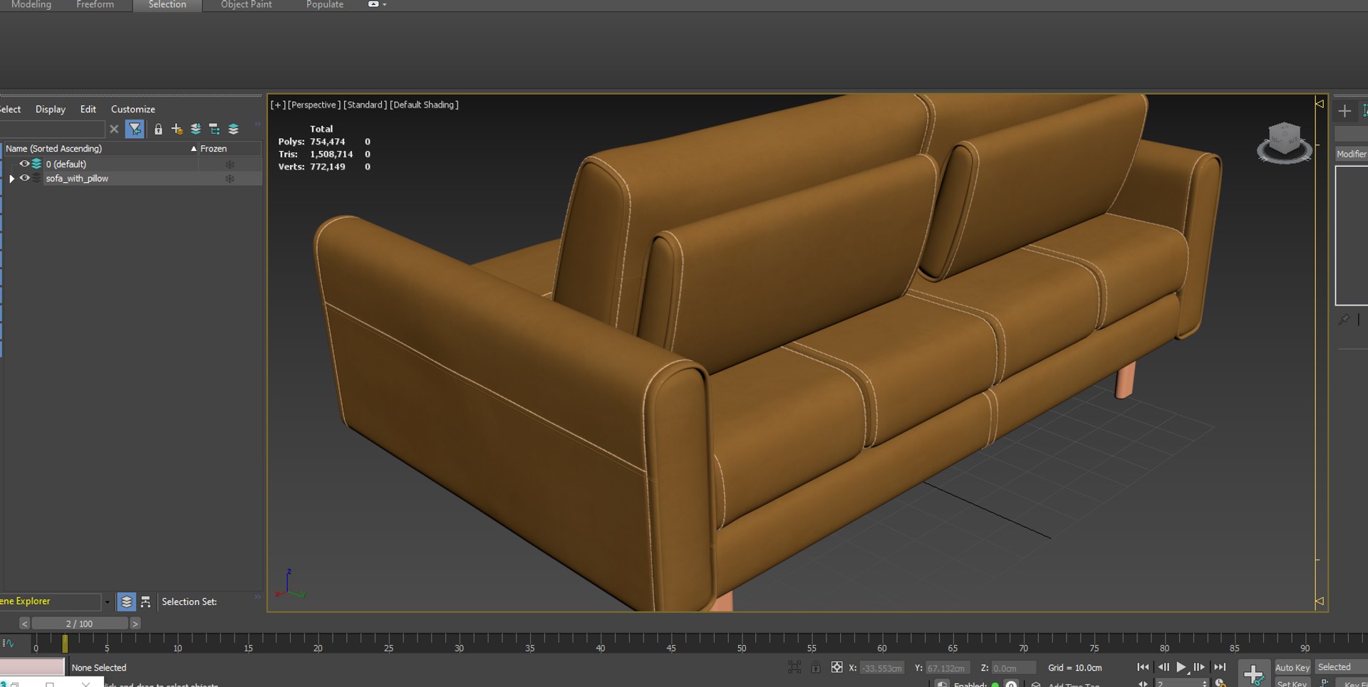Click the ViewCube navigation widget
Image resolution: width=1368 pixels, height=687 pixels.
1285,142
